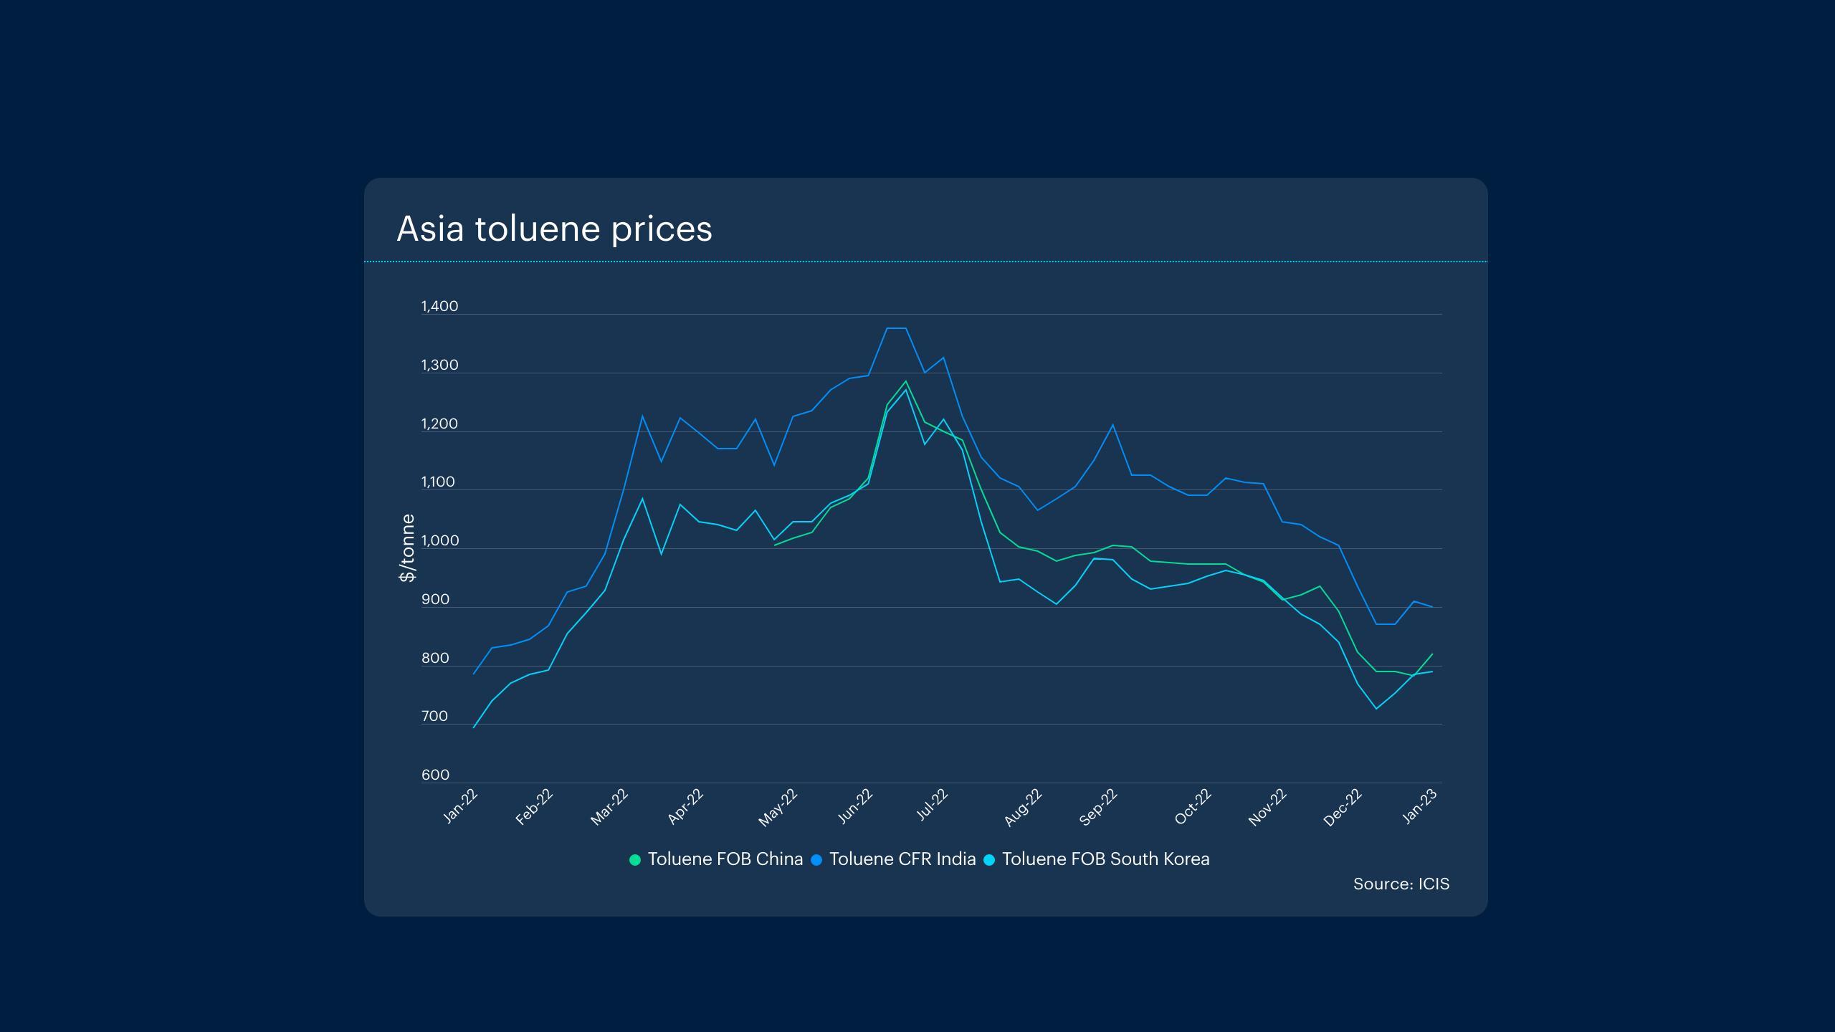Click the 1,400 y-axis value
This screenshot has height=1032, width=1835.
click(439, 307)
